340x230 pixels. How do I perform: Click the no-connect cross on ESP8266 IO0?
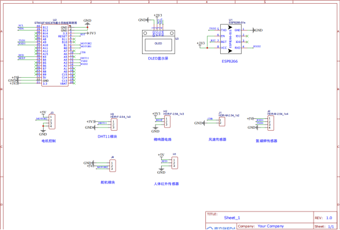pos(247,42)
